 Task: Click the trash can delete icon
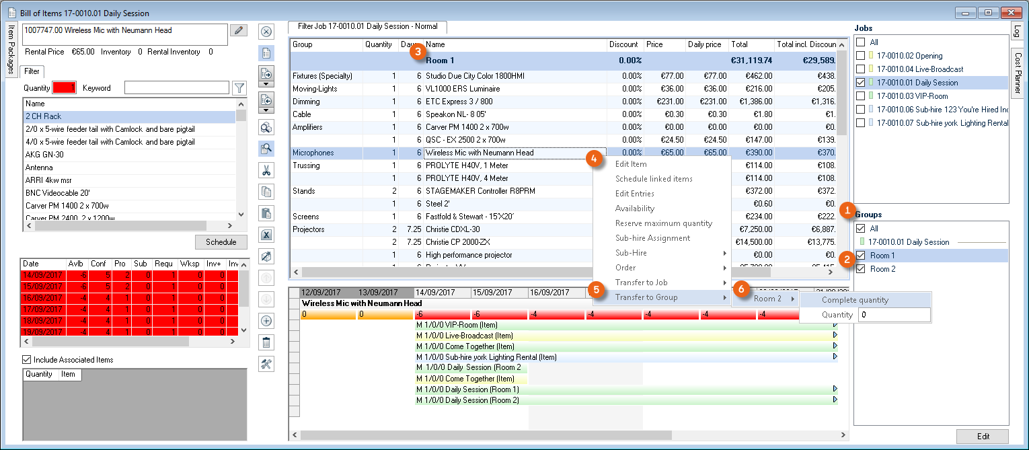(x=266, y=342)
